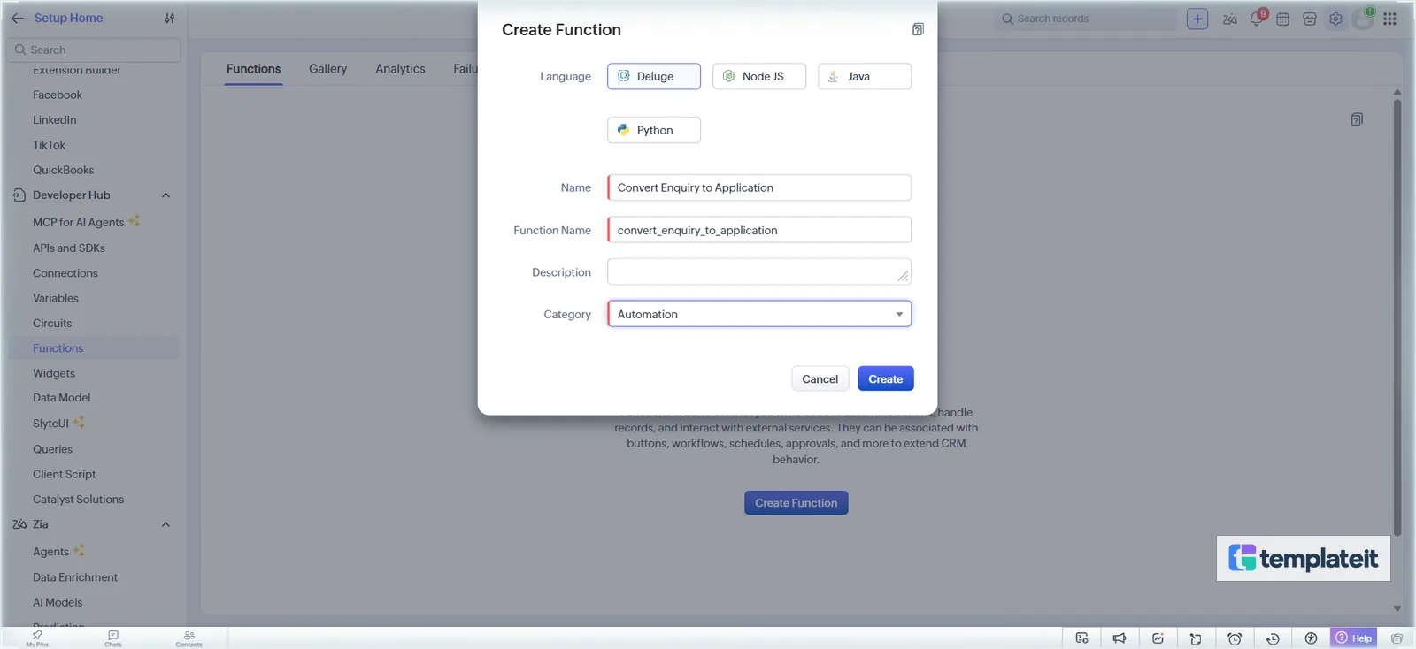This screenshot has width=1416, height=649.
Task: Open Zia assistant icon in top bar
Action: point(1230,19)
